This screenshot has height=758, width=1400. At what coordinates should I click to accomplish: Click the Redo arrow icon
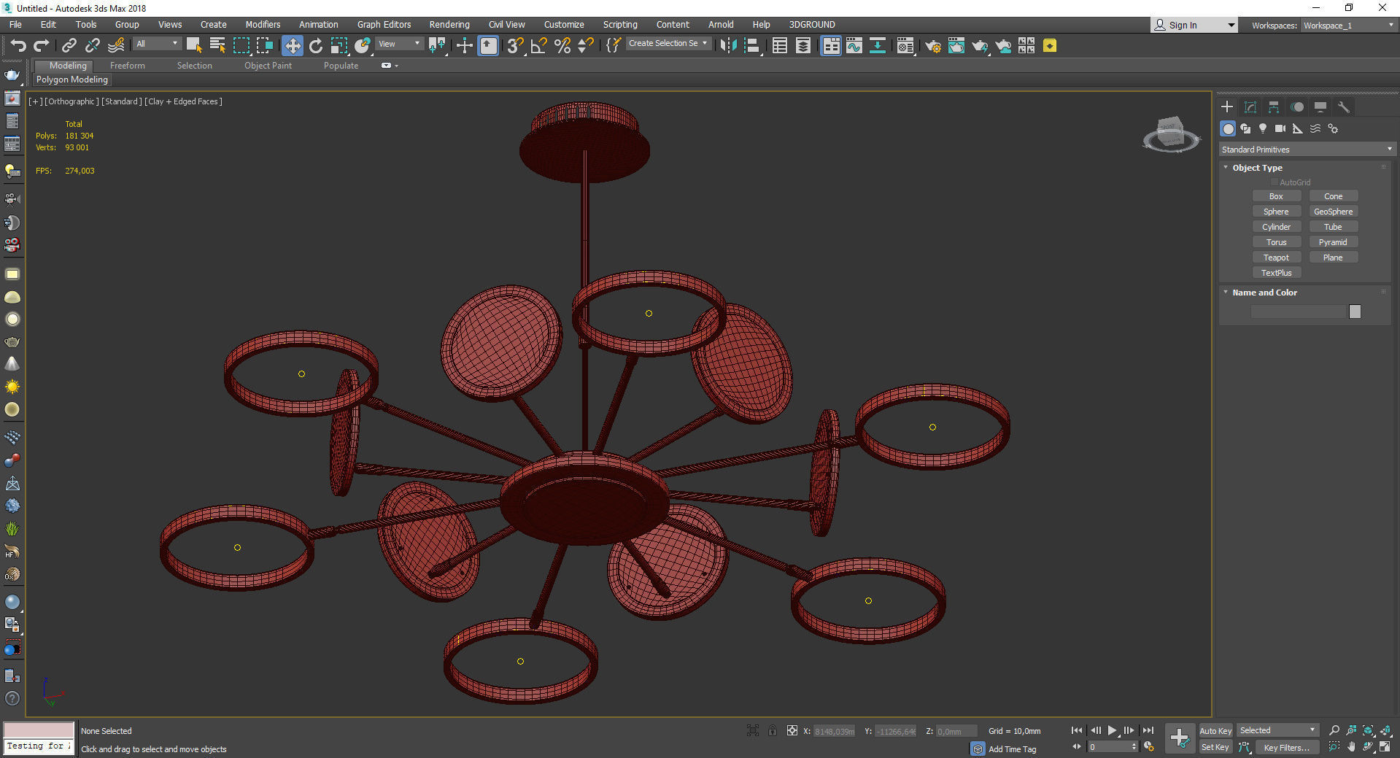(41, 46)
